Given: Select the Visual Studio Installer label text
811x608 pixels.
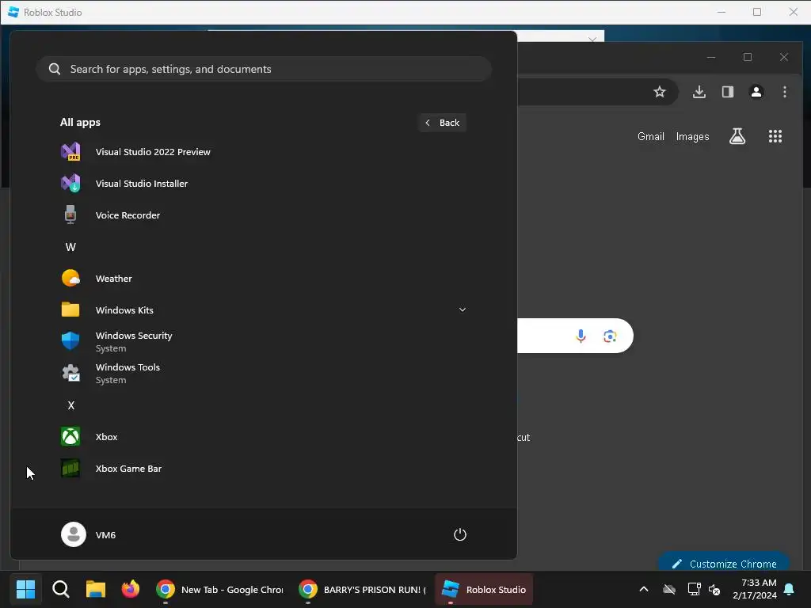Looking at the screenshot, I should tap(142, 184).
